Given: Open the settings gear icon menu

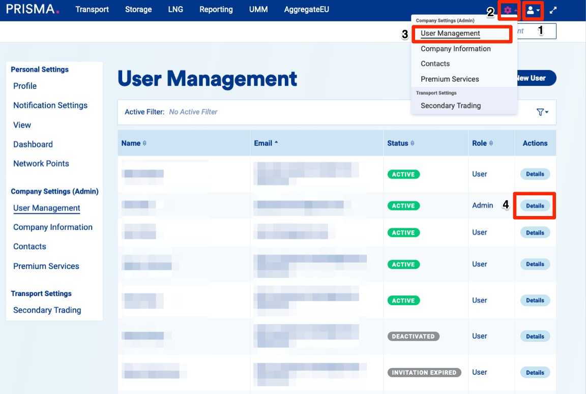Looking at the screenshot, I should (x=509, y=10).
